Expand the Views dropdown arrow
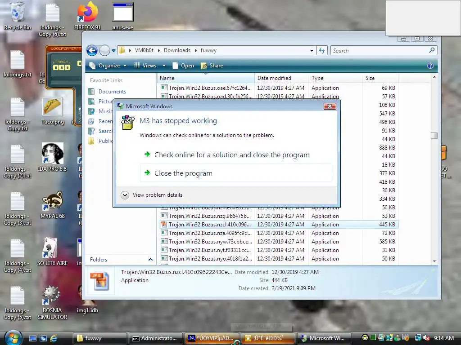This screenshot has height=345, width=461. coord(164,66)
